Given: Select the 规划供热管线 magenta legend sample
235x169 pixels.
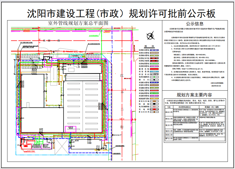Looking at the screenshot, I should [x=154, y=96].
